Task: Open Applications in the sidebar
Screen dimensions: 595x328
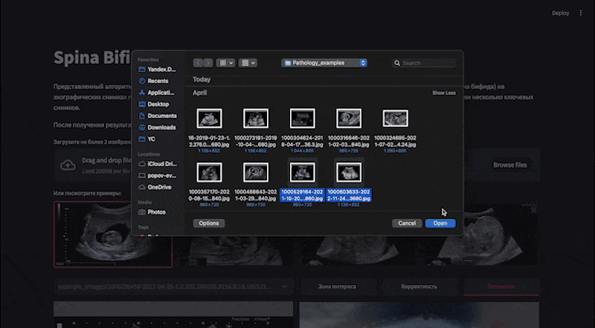Action: click(157, 93)
